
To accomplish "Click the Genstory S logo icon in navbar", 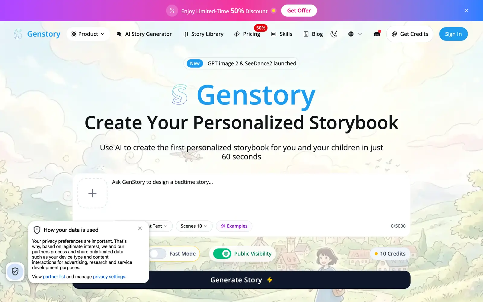I will (x=18, y=34).
